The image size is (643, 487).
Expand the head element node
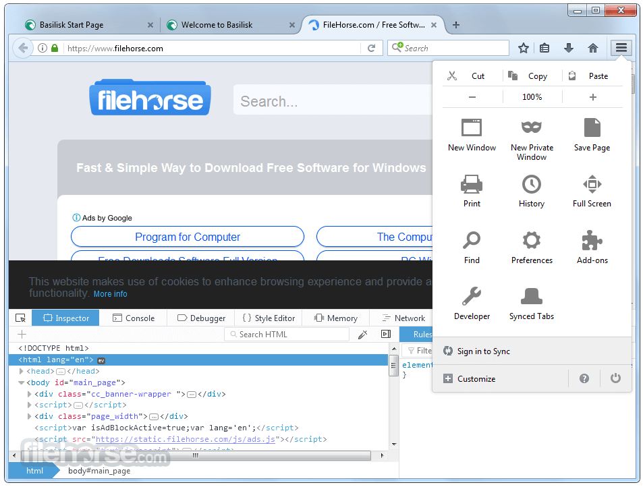click(22, 372)
